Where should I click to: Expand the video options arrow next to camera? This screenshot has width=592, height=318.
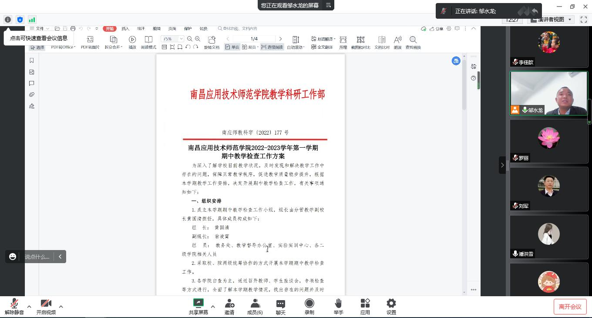click(61, 307)
